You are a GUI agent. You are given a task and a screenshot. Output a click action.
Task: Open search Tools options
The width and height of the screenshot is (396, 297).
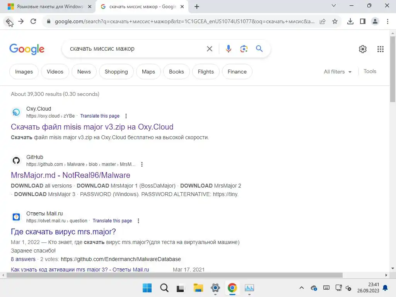point(370,72)
